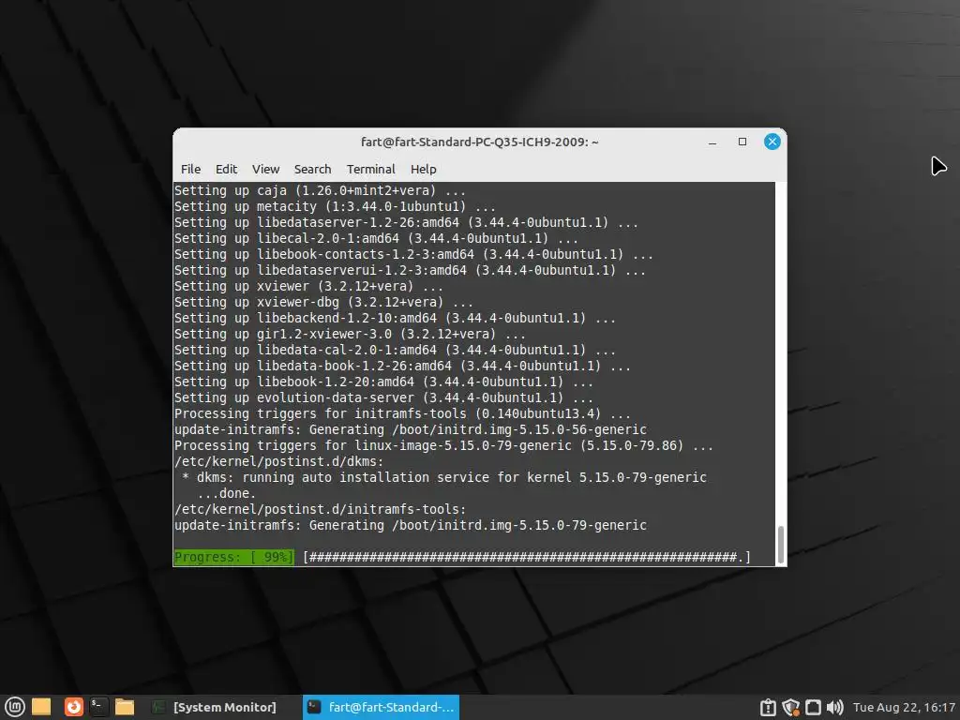Click the hash-mark progress bar
This screenshot has width=960, height=720.
tap(527, 557)
